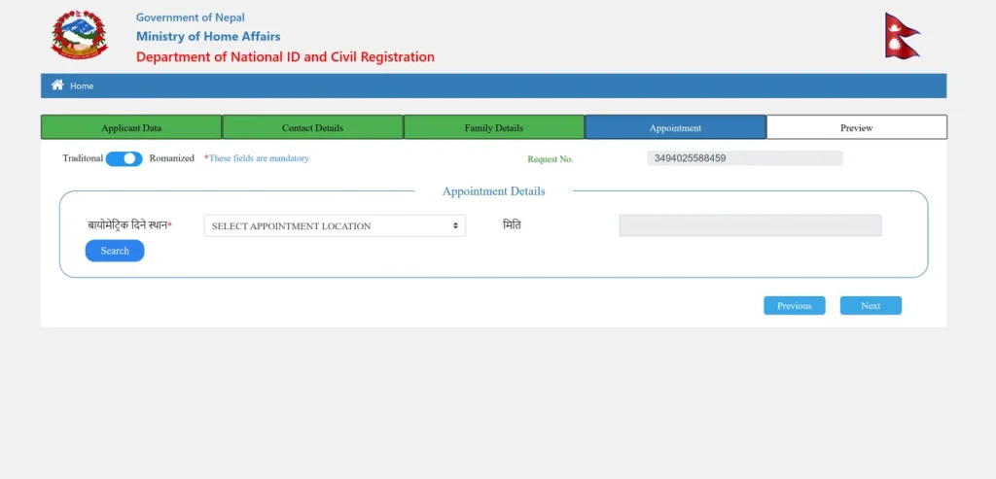Click the 'Ministry of Home Affairs' text
This screenshot has width=996, height=479.
208,36
